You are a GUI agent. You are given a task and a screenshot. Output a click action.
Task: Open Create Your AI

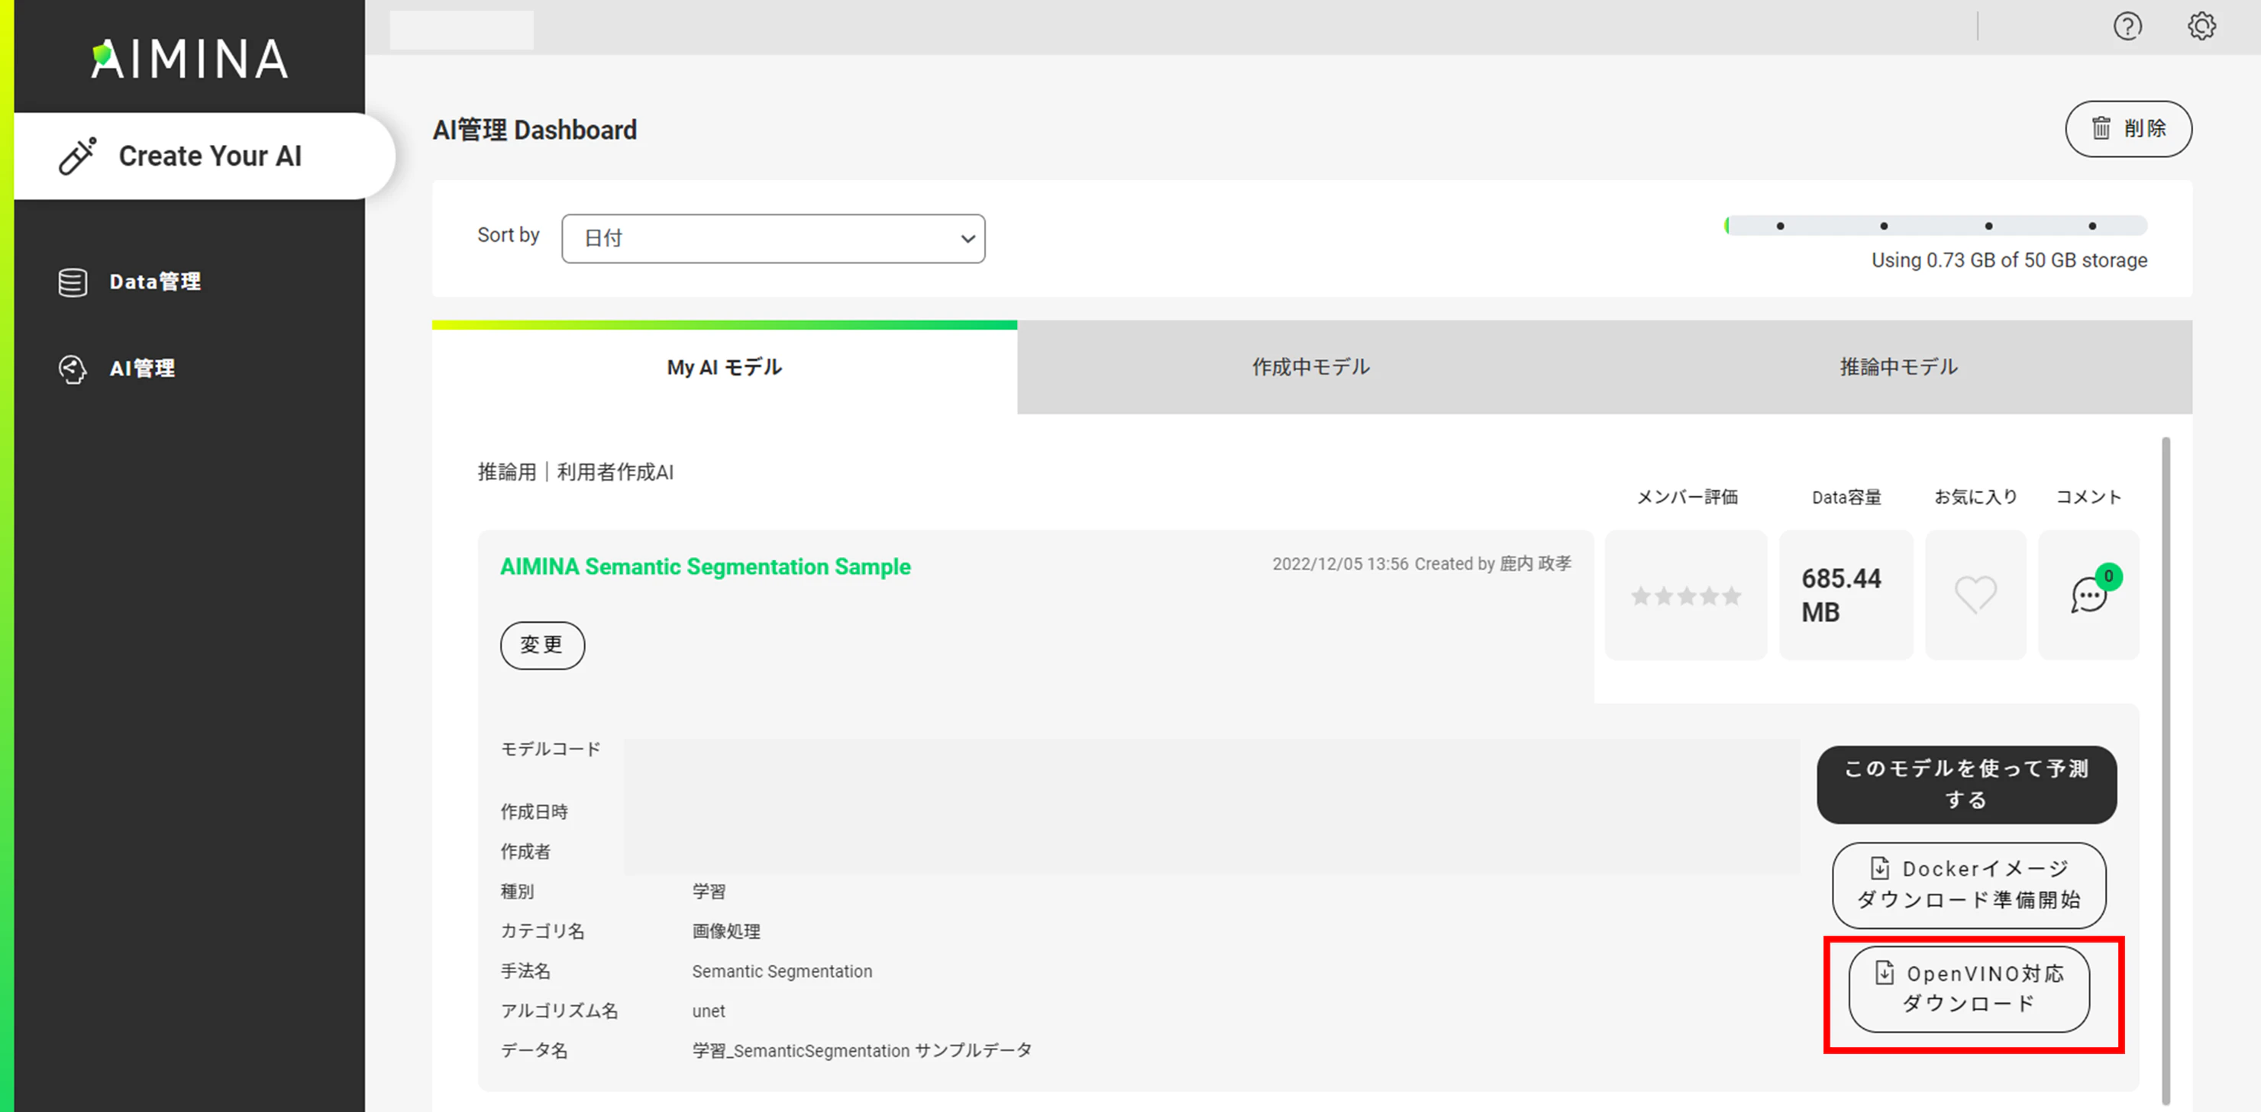(x=205, y=156)
